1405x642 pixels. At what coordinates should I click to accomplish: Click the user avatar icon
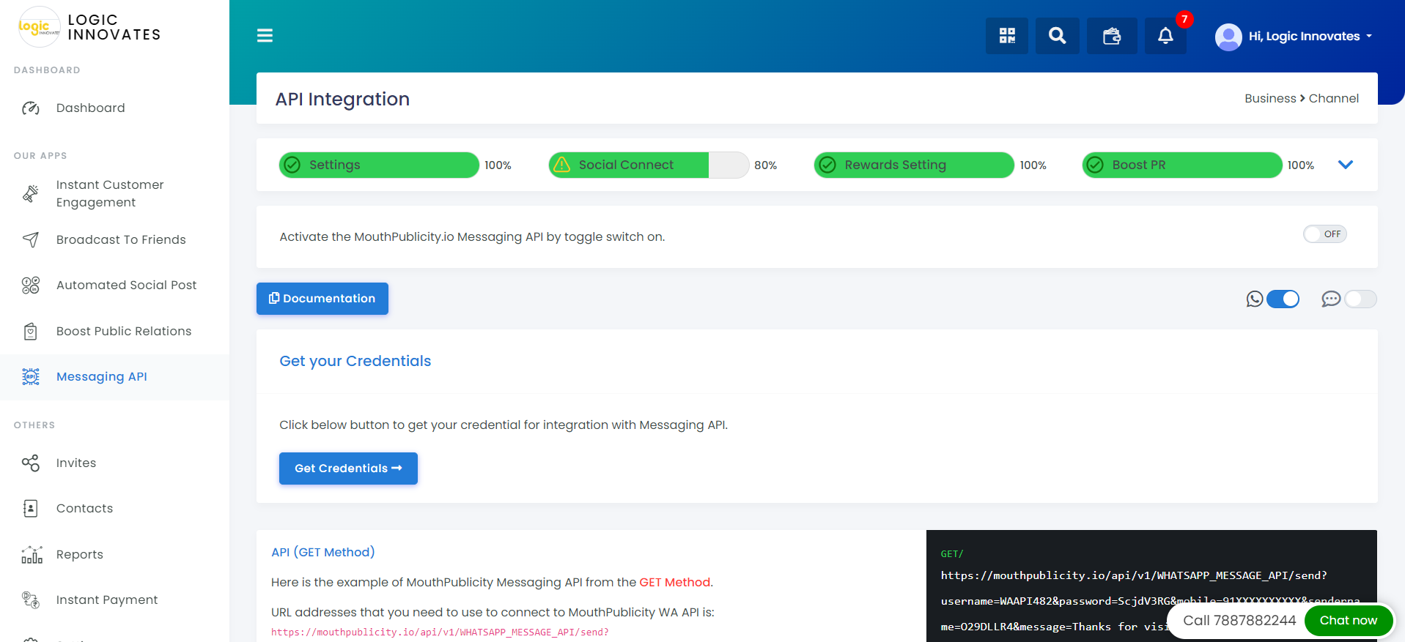click(x=1228, y=37)
